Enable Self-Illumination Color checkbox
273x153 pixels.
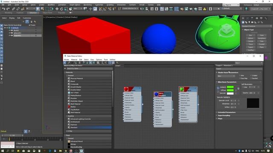click(x=243, y=87)
